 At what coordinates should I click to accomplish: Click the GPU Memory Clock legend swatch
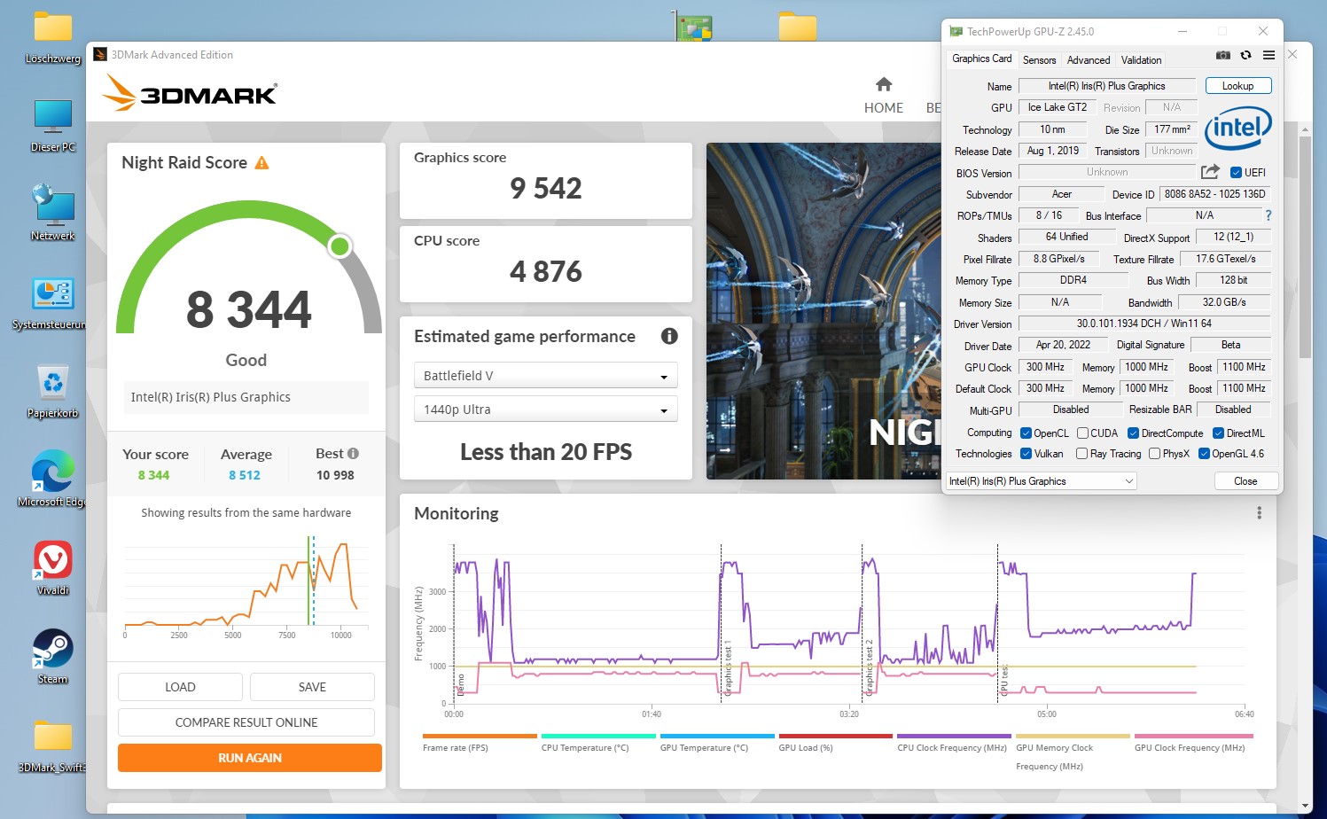tap(1073, 736)
